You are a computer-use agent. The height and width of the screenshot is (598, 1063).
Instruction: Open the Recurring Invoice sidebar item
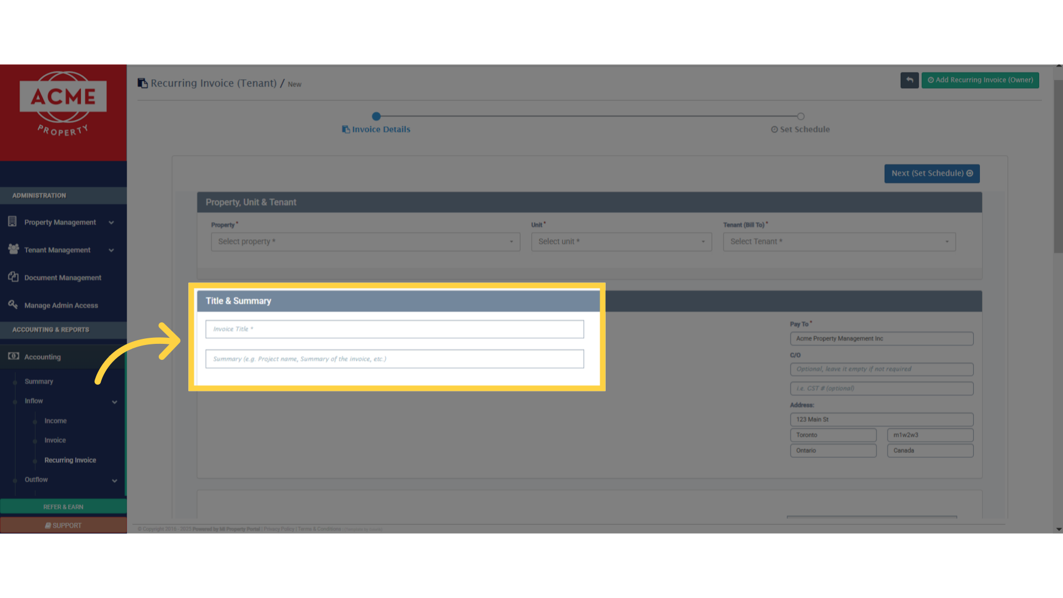coord(70,460)
